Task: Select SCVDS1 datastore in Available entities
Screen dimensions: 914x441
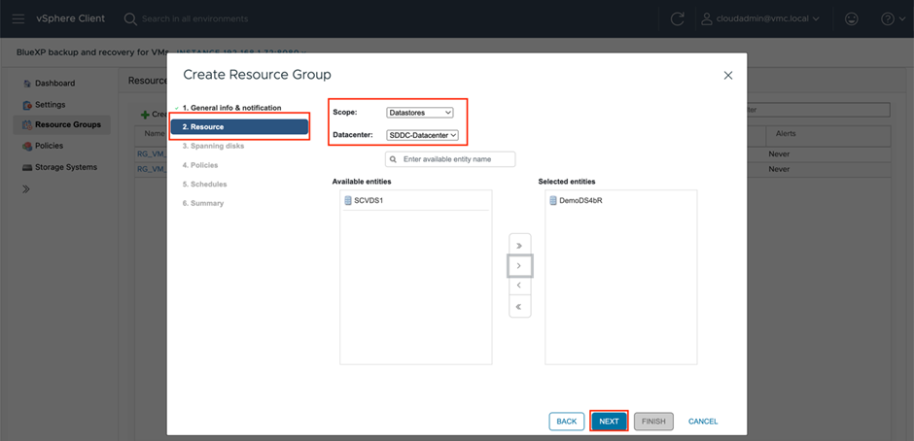Action: pyautogui.click(x=369, y=200)
